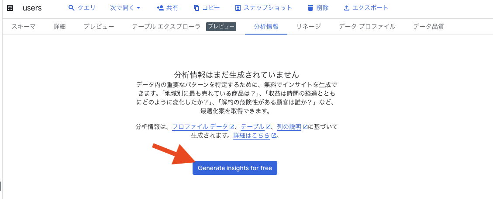This screenshot has height=199, width=493.
Task: Click the クエリ magnifier icon
Action: pyautogui.click(x=71, y=8)
